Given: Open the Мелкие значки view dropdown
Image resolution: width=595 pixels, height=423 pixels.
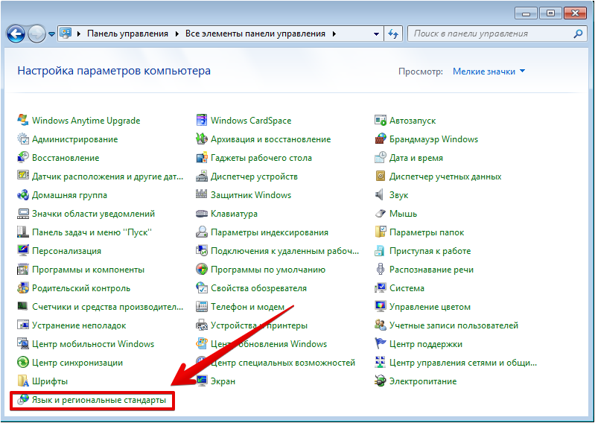Looking at the screenshot, I should pyautogui.click(x=489, y=71).
